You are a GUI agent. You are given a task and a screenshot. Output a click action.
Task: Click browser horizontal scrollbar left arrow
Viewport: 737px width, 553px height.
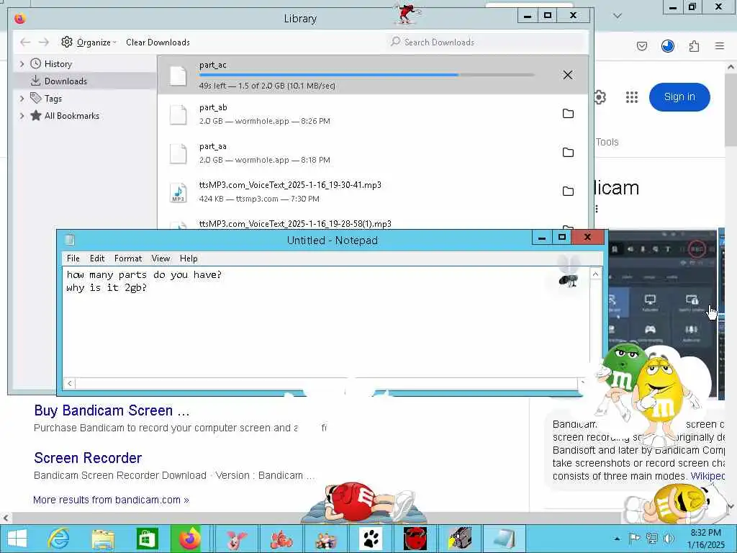[6, 518]
